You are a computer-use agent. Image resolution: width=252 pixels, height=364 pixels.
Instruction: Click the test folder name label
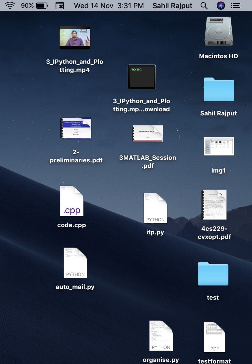coord(213,298)
